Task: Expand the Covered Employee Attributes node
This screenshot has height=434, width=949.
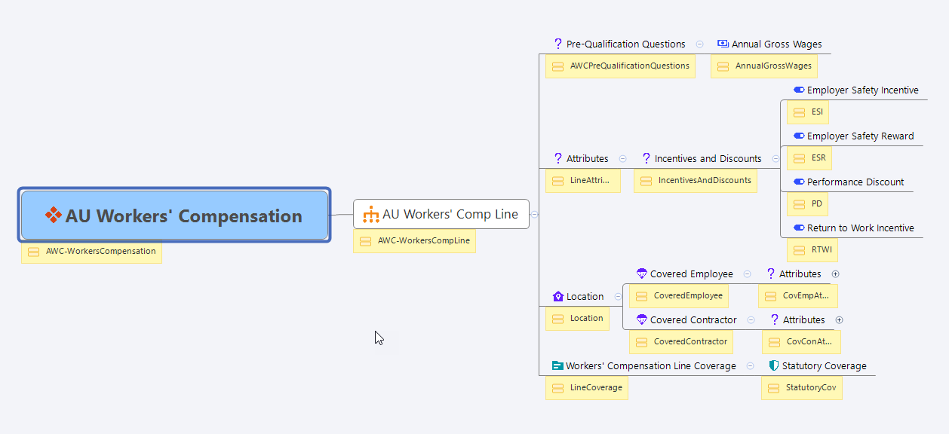Action: coord(835,274)
